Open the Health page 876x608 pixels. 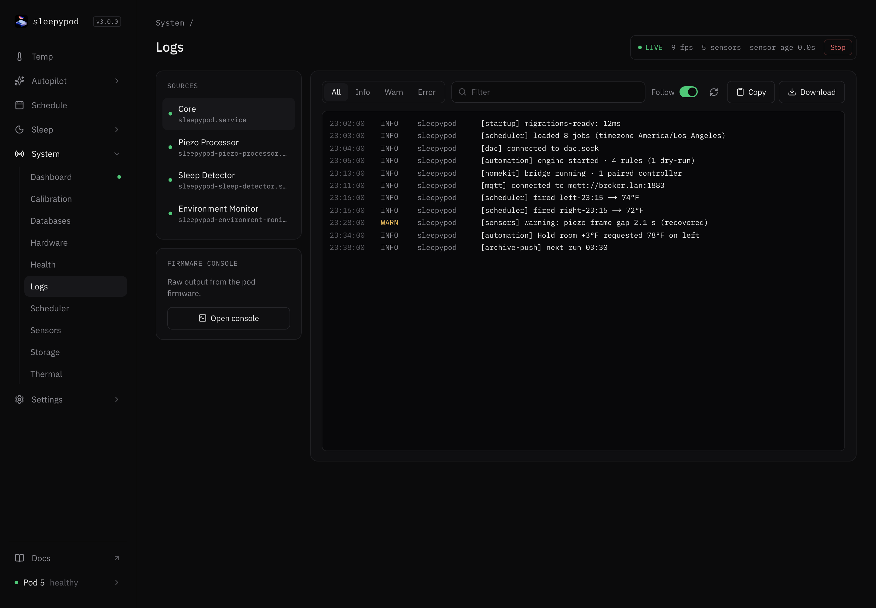(x=75, y=264)
